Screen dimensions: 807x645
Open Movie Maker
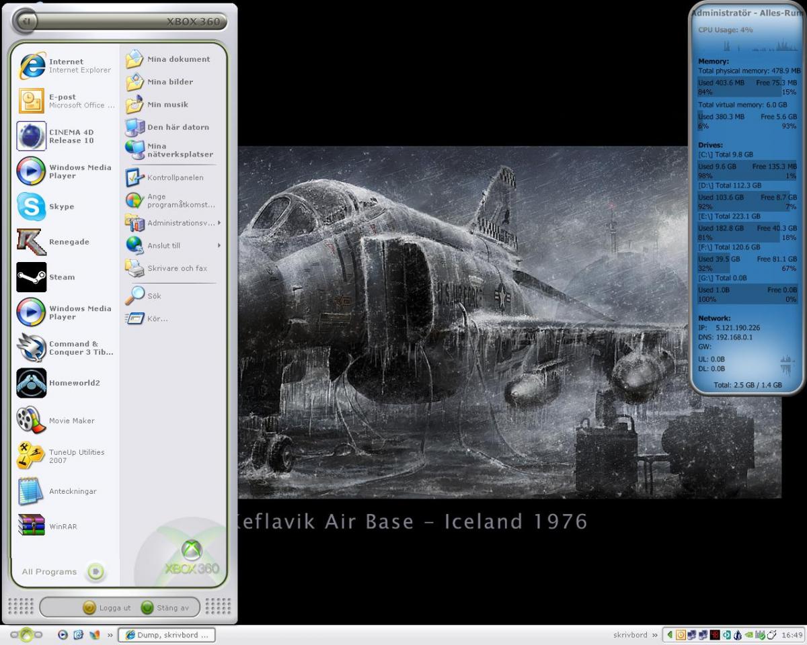(66, 421)
